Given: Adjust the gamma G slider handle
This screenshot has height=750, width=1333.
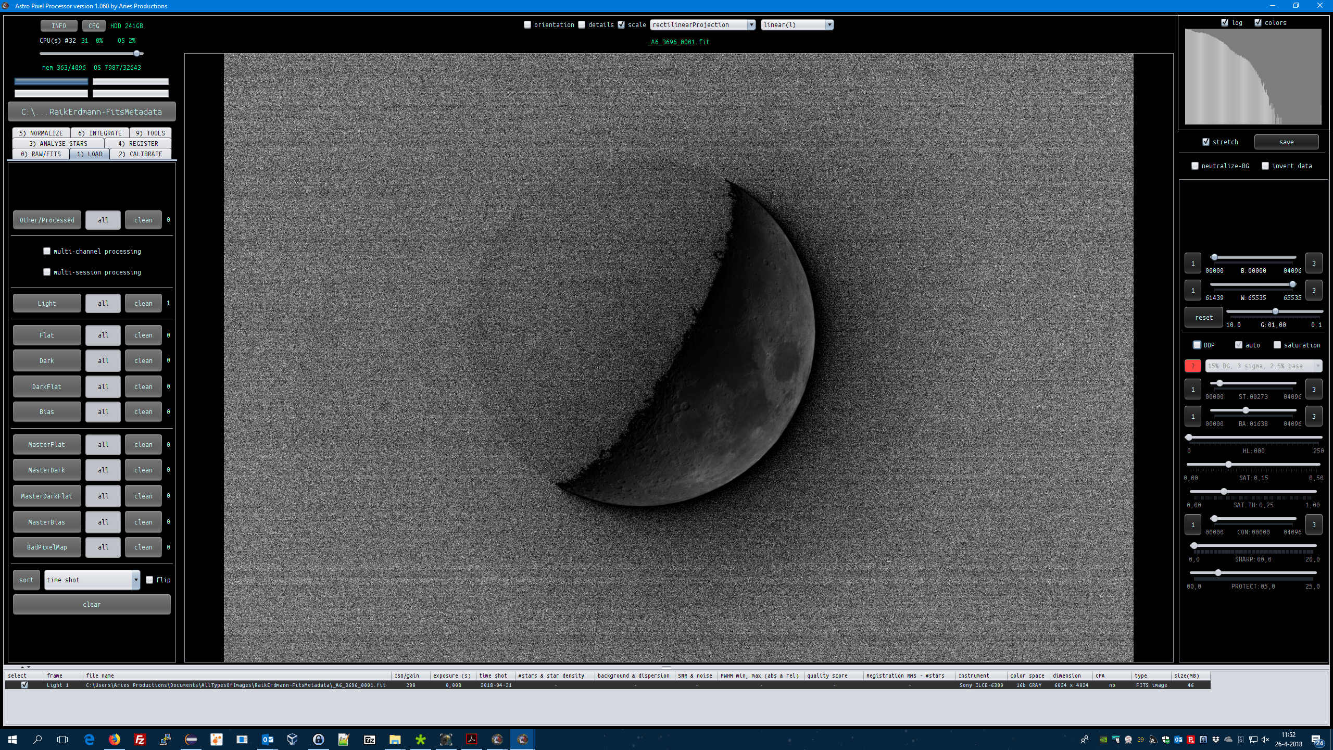Looking at the screenshot, I should [x=1275, y=311].
